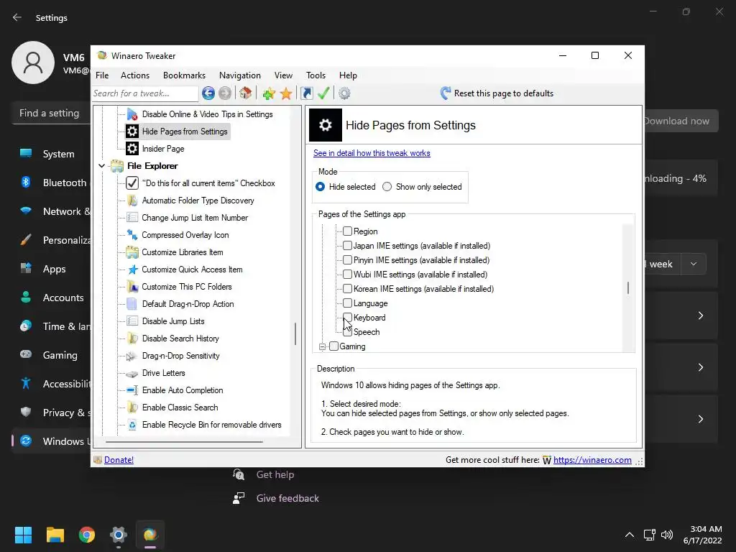Click the tweak tree horizontal scrollbar
The height and width of the screenshot is (552, 736).
pos(184,442)
